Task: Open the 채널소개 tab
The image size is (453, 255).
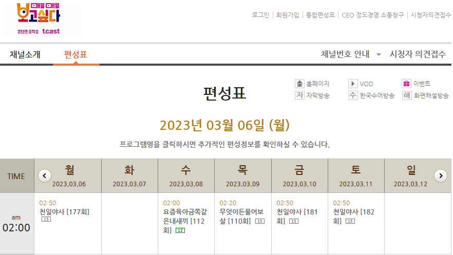Action: click(x=25, y=54)
